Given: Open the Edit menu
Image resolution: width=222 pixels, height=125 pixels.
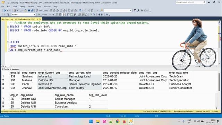Looking at the screenshot, I should (x=9, y=7).
